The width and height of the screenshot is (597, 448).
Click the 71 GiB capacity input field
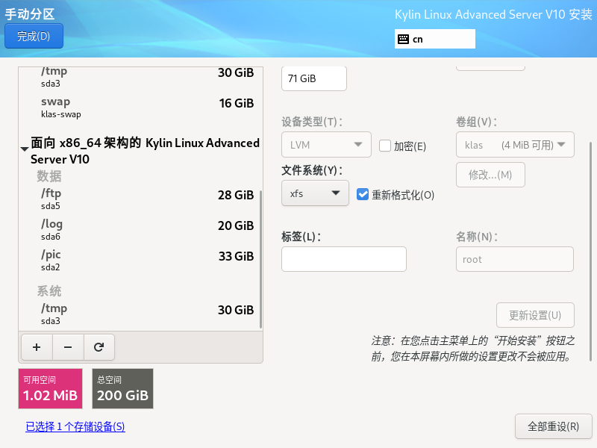pyautogui.click(x=314, y=78)
